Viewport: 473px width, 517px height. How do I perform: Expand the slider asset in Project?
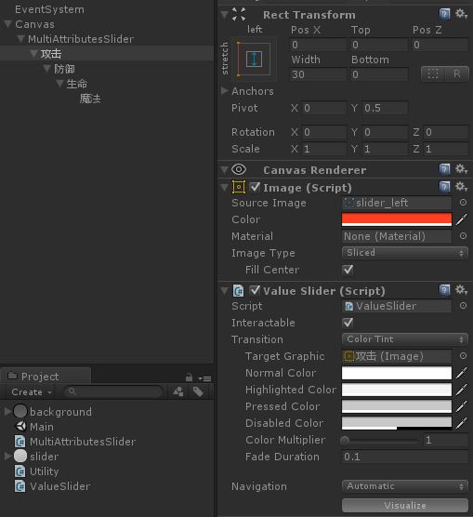pyautogui.click(x=7, y=456)
